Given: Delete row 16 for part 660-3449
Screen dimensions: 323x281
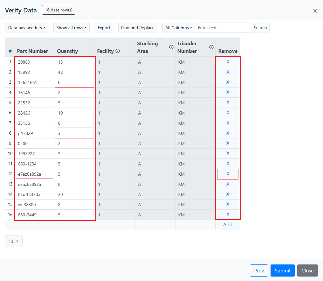Looking at the screenshot, I should pyautogui.click(x=228, y=214).
